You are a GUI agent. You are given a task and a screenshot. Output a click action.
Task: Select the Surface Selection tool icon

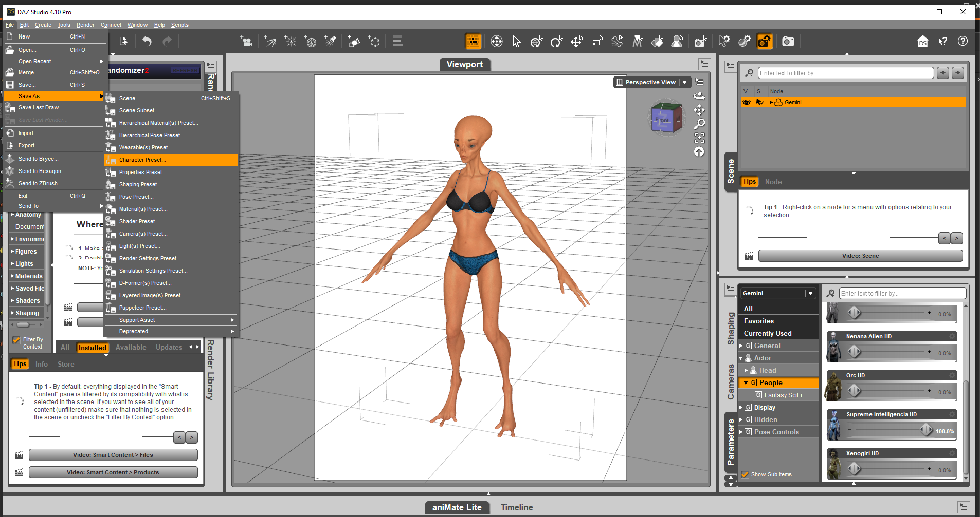[x=657, y=42]
